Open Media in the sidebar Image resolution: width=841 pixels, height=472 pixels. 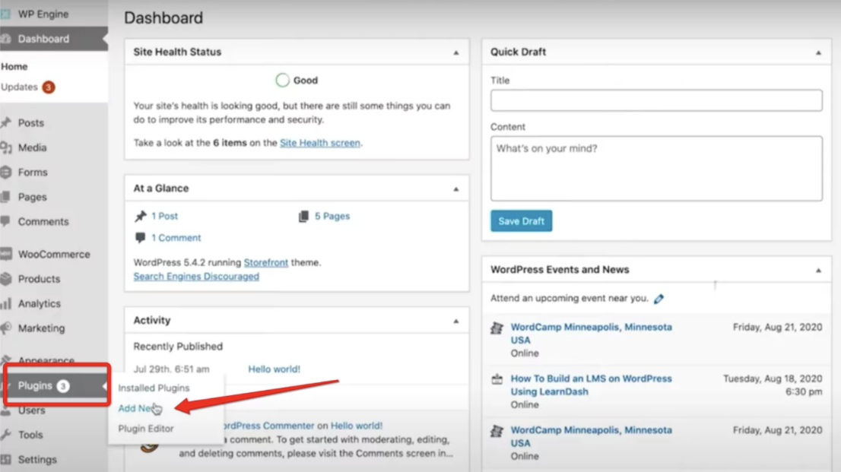32,147
